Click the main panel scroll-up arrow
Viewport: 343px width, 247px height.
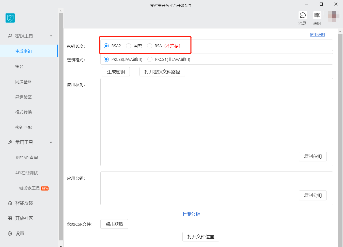[340, 31]
